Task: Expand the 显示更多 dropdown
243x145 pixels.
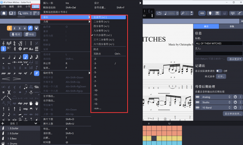Action: [235, 59]
